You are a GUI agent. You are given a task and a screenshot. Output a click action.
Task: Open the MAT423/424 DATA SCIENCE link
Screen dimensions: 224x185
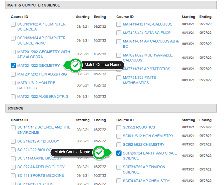[147, 33]
